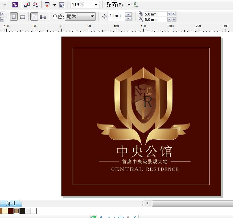The width and height of the screenshot is (233, 218).
Task: Open the Application Launcher dropdown arrow
Action: (x=54, y=5)
